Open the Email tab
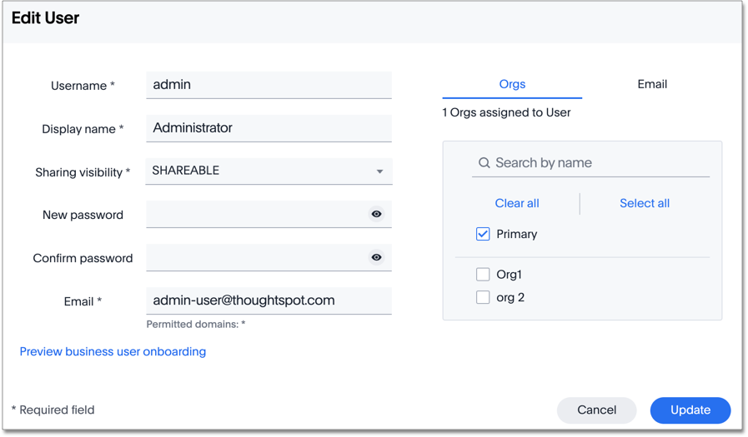This screenshot has width=748, height=437. point(651,84)
